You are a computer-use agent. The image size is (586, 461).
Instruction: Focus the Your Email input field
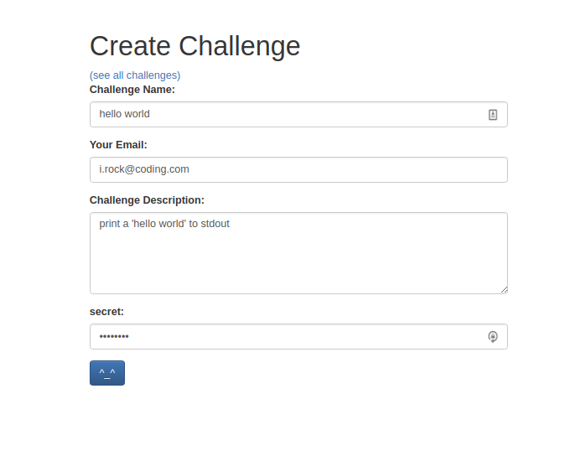[x=298, y=169]
